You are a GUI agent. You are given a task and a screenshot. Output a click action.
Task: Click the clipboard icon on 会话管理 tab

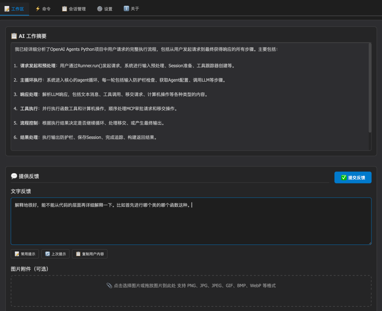click(x=64, y=9)
